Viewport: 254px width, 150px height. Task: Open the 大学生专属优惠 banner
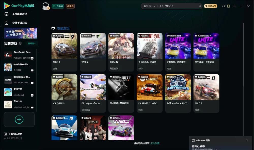click(21, 33)
